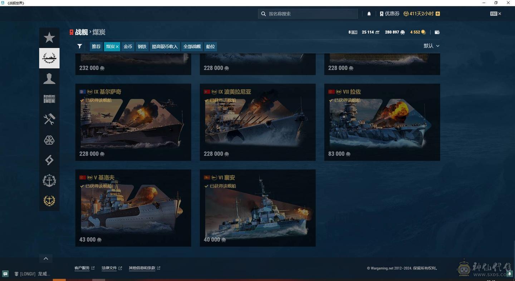Collapse sidebar with the up chevron button
Viewport: 515px width, 281px height.
tap(46, 258)
